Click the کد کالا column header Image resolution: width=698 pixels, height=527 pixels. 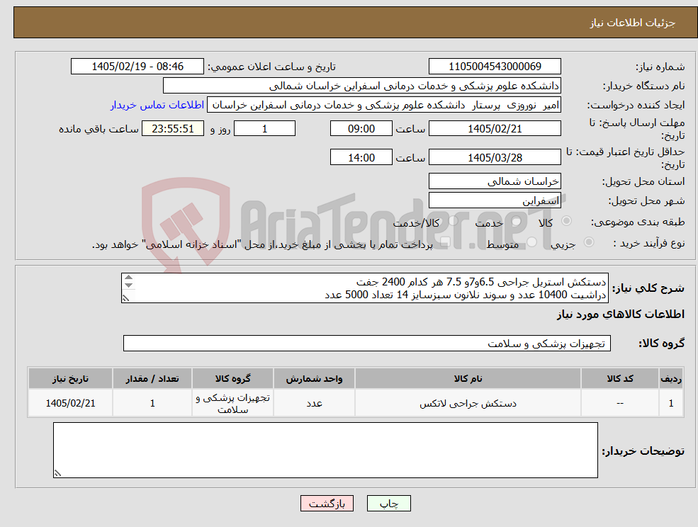(x=620, y=379)
